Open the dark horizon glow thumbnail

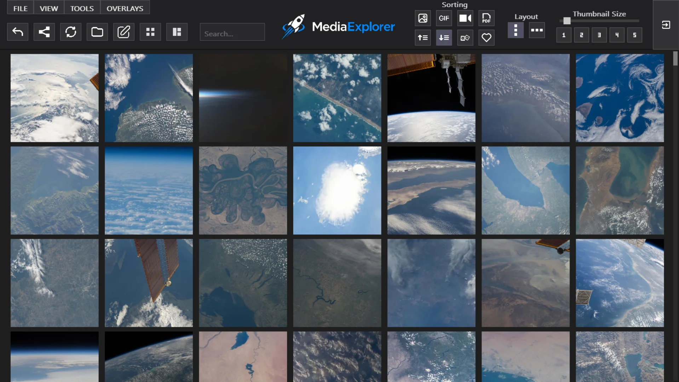coord(243,98)
